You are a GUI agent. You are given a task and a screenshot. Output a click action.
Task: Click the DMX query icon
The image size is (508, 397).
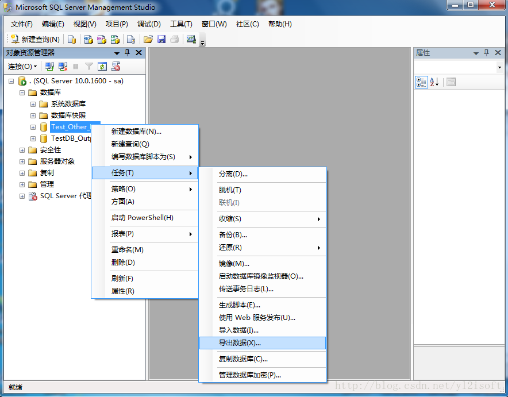click(x=101, y=39)
